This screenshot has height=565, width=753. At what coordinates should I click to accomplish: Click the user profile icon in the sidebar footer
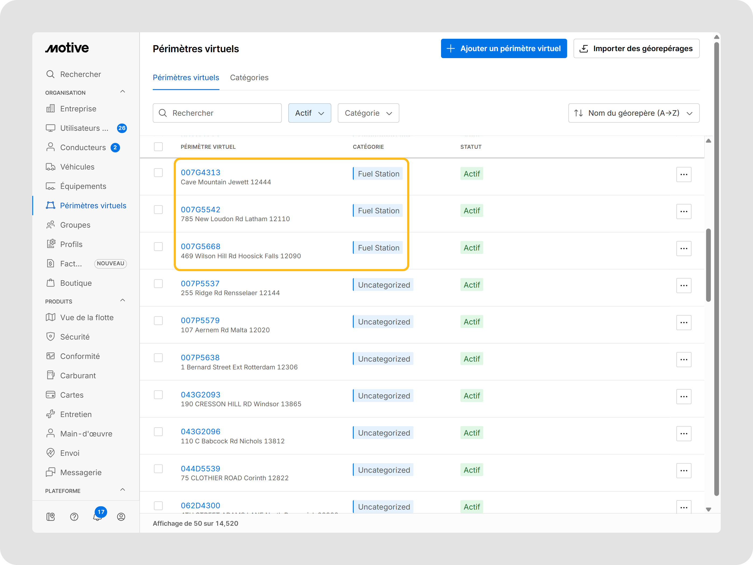coord(121,517)
